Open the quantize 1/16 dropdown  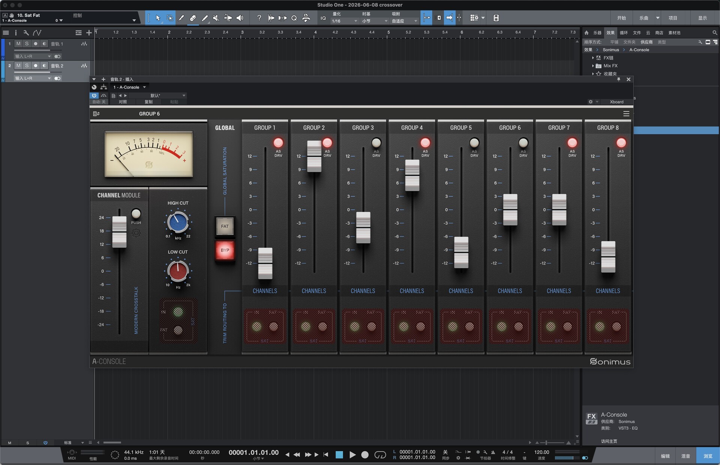coord(344,21)
